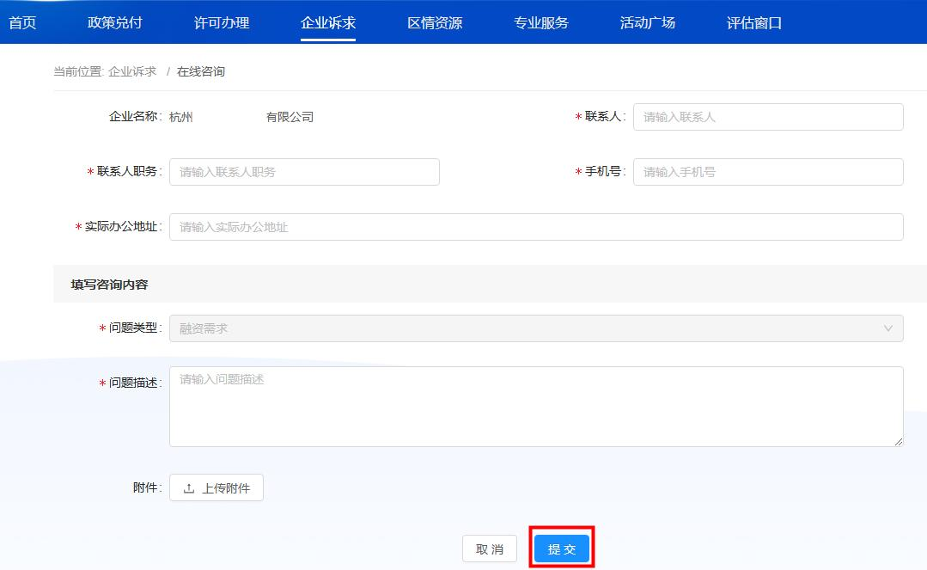The width and height of the screenshot is (927, 570).
Task: Click the 企业诉求 breadcrumb link
Action: click(x=132, y=71)
